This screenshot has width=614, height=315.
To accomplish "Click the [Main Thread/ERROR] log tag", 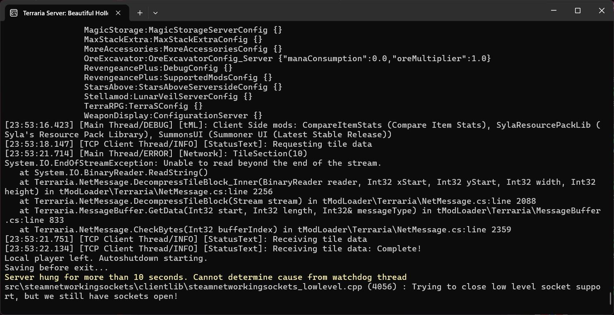I will pos(126,153).
